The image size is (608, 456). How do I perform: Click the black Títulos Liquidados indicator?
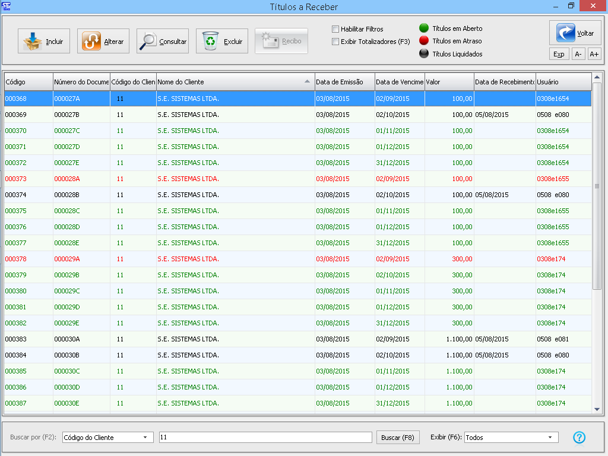(x=424, y=54)
